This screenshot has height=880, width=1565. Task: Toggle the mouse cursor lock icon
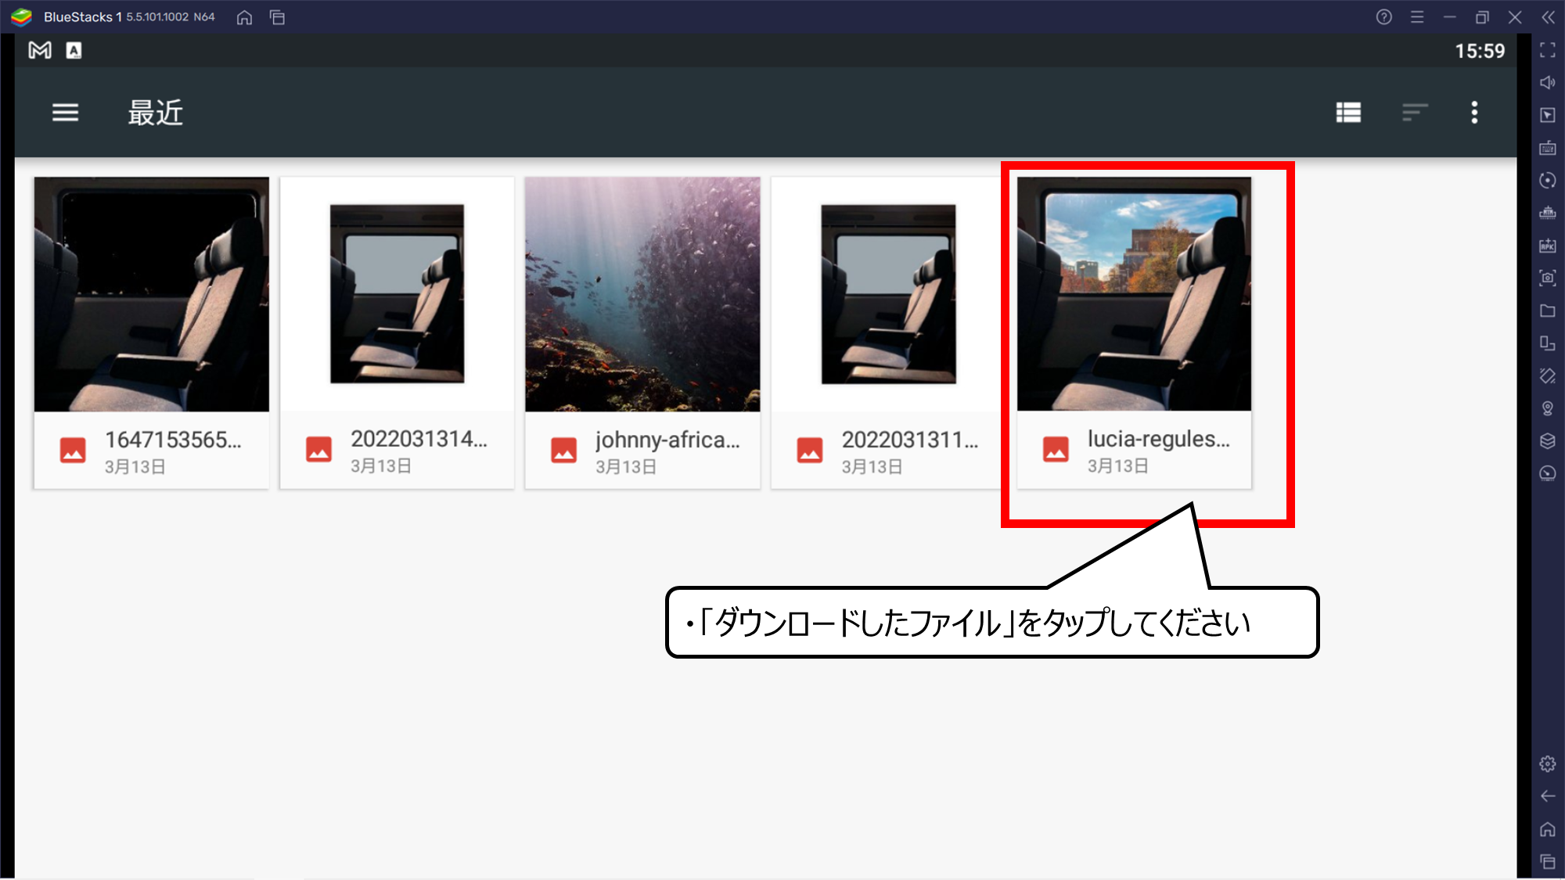click(x=1548, y=115)
